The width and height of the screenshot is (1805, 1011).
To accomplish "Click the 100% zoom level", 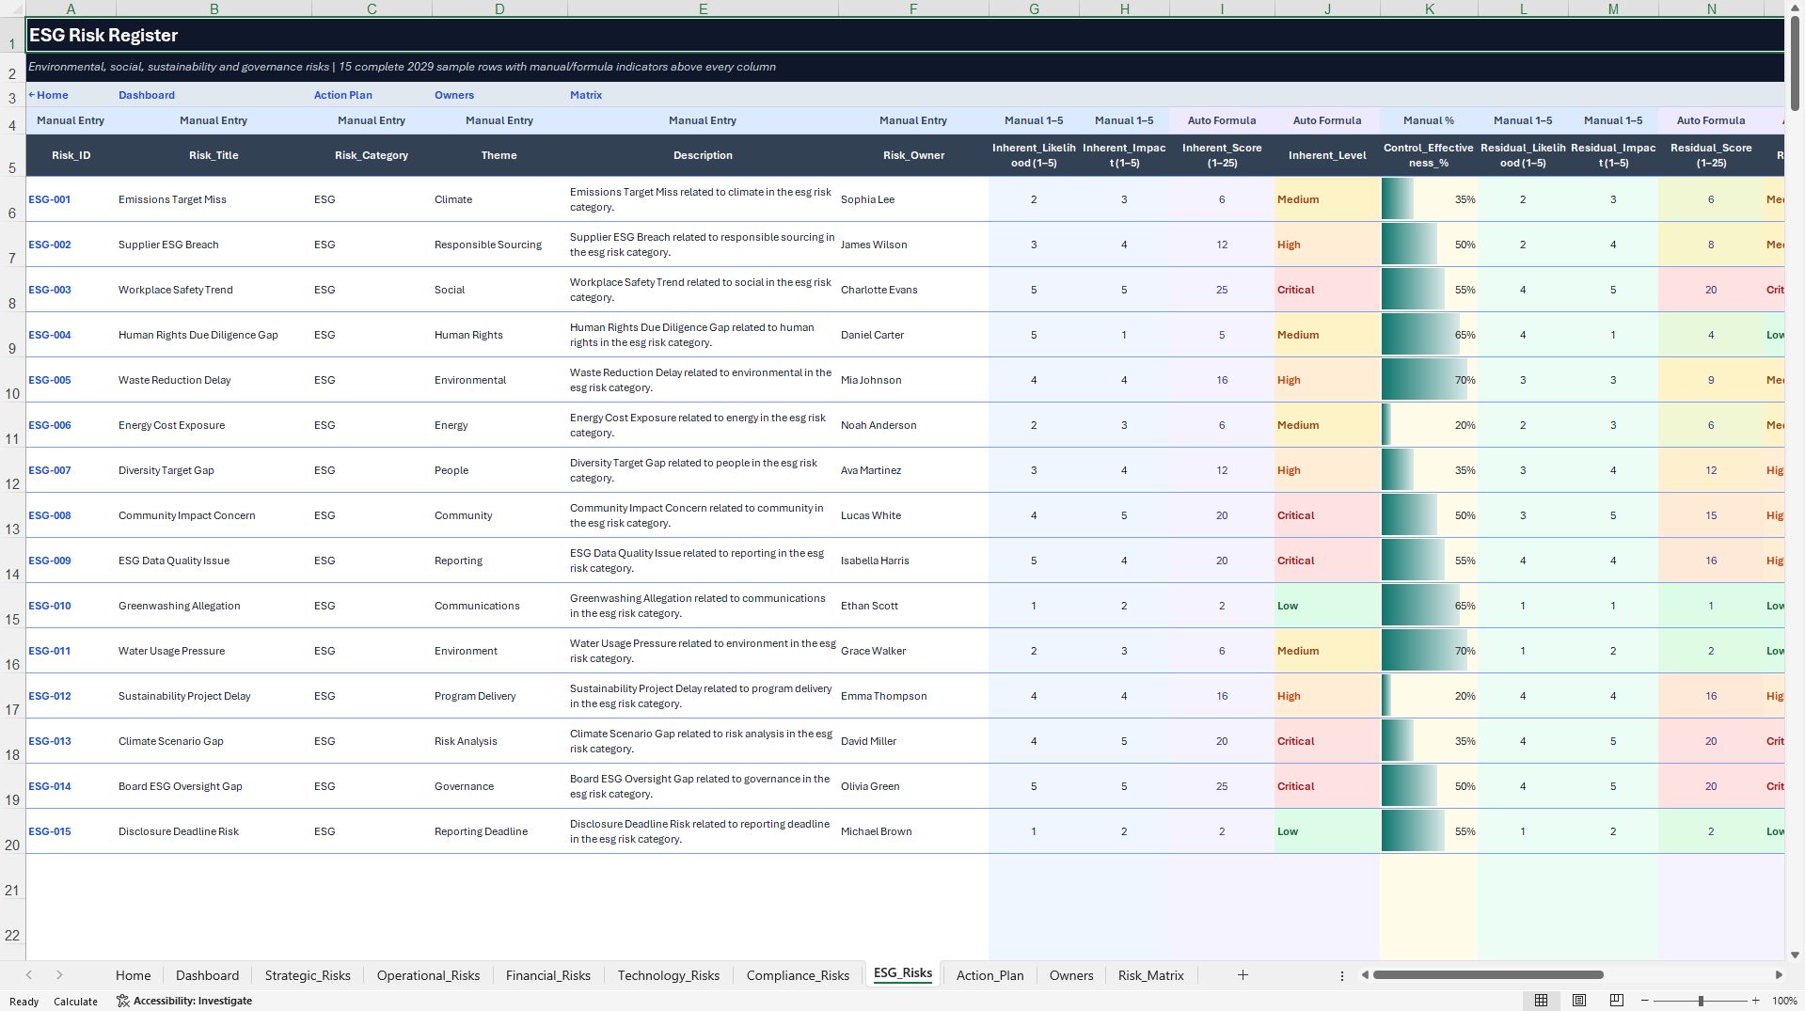I will pos(1784,1001).
